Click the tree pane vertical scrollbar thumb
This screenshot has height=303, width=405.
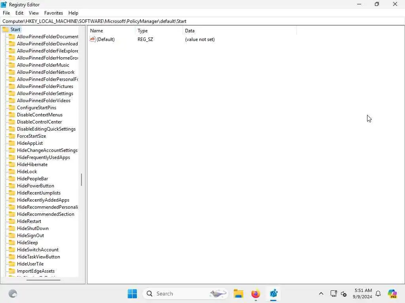[x=81, y=180]
